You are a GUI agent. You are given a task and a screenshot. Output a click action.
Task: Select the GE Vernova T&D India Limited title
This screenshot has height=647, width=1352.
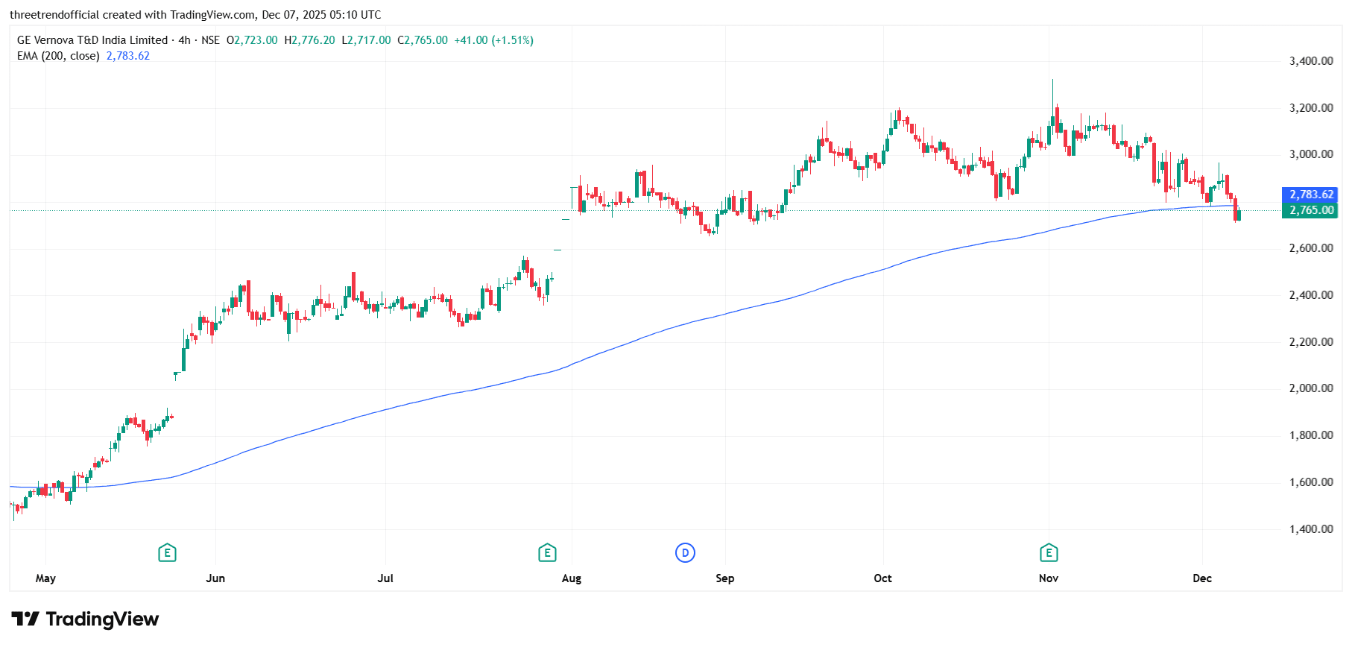[92, 40]
